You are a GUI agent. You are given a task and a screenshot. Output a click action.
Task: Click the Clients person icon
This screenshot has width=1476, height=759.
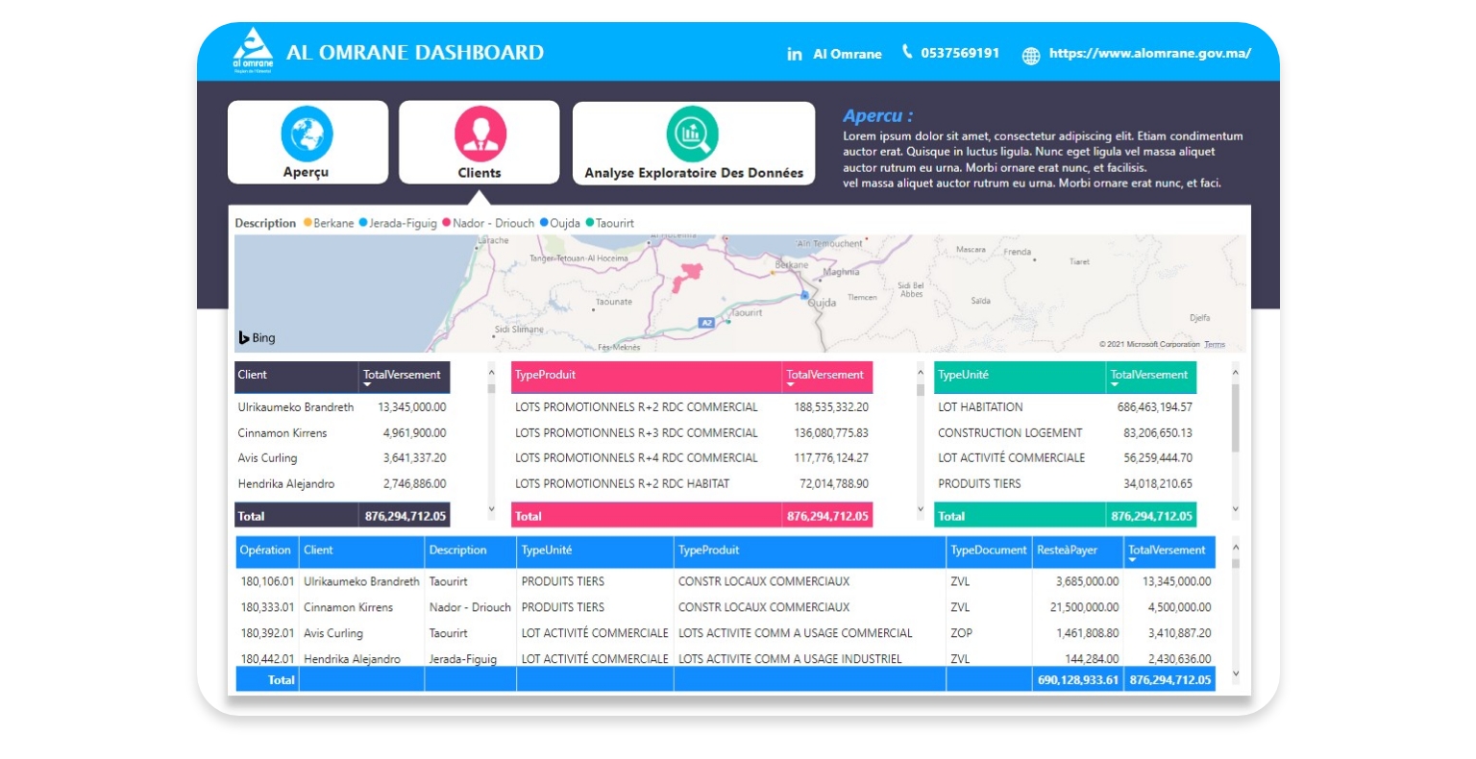click(480, 134)
